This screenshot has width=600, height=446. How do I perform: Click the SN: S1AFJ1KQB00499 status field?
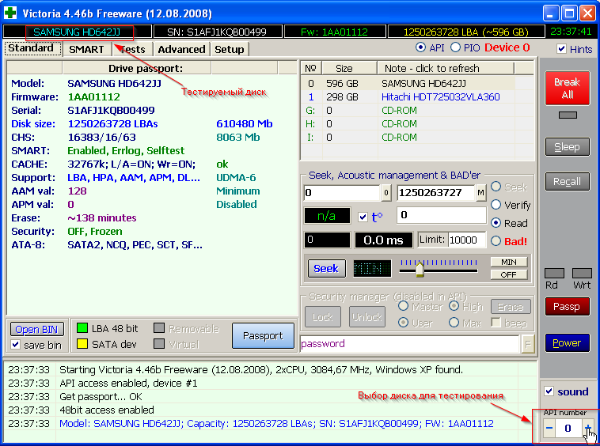click(218, 32)
